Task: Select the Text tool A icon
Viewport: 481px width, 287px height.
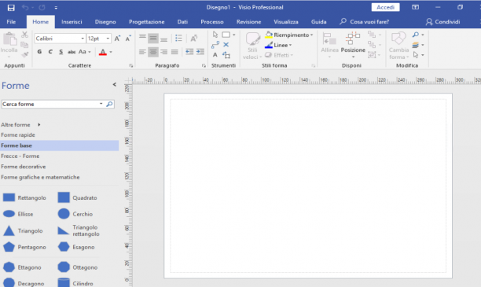Action: pyautogui.click(x=215, y=55)
